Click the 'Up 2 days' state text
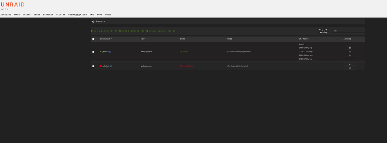 coord(184,52)
